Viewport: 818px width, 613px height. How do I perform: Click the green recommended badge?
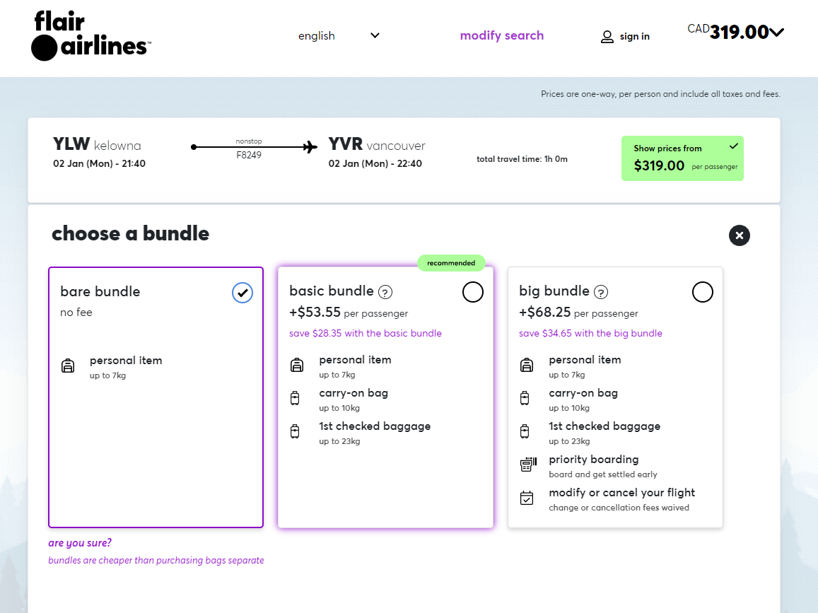[451, 263]
